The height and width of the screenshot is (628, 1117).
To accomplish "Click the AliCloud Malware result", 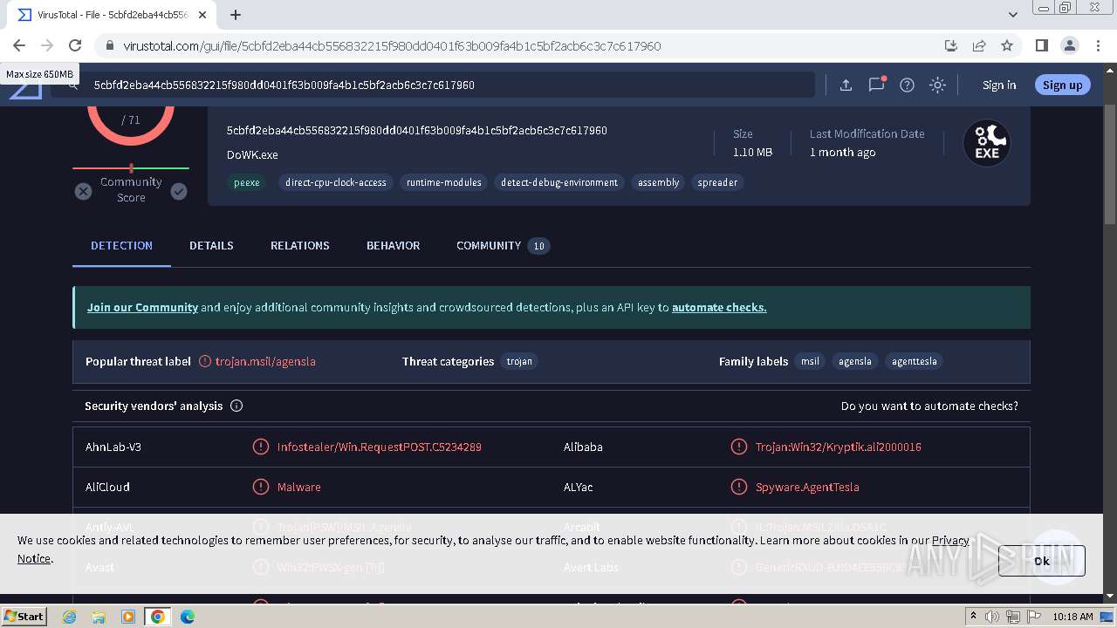I will (299, 487).
